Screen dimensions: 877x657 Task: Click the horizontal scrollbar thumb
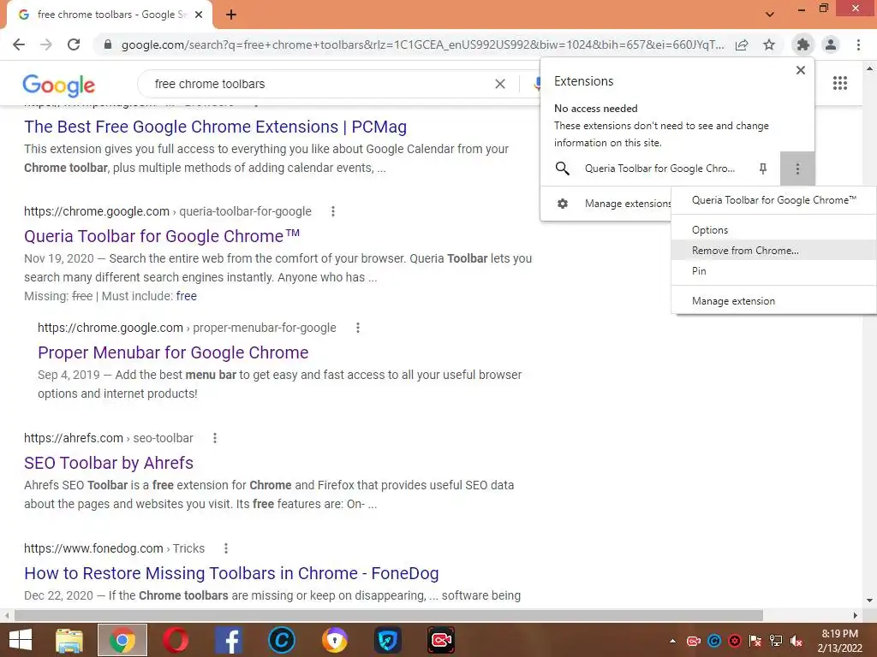tap(389, 615)
